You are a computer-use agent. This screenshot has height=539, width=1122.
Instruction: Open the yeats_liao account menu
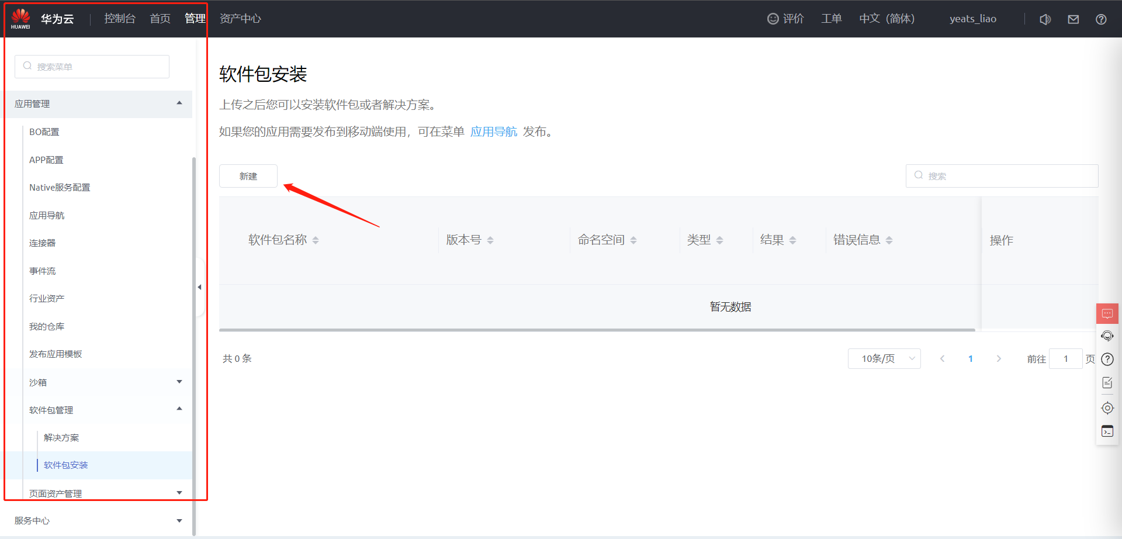972,19
